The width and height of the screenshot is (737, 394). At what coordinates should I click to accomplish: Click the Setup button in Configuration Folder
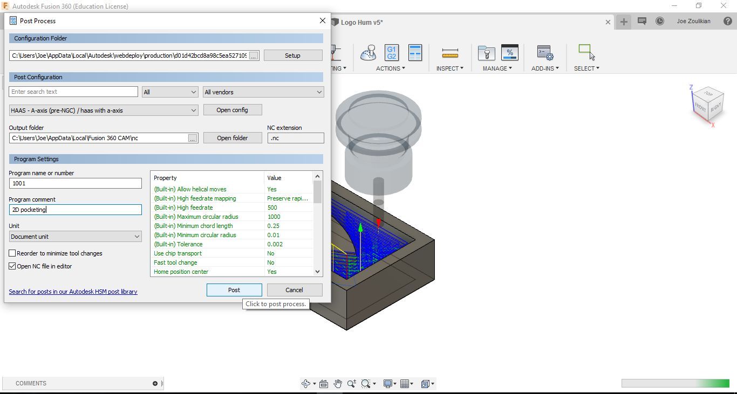pyautogui.click(x=293, y=56)
